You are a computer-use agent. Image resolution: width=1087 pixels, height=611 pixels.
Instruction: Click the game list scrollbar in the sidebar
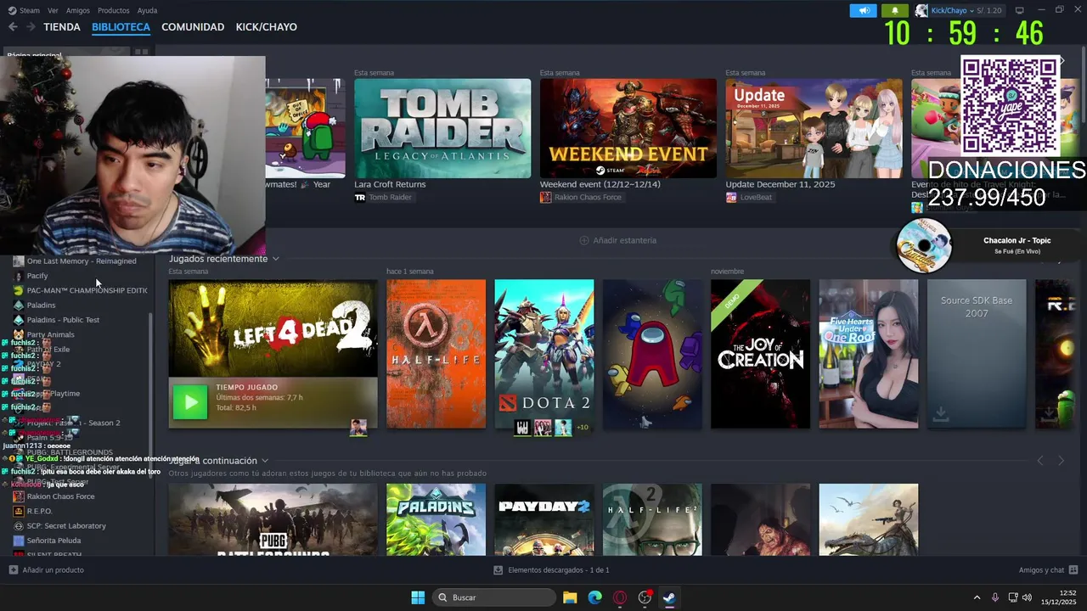point(151,395)
